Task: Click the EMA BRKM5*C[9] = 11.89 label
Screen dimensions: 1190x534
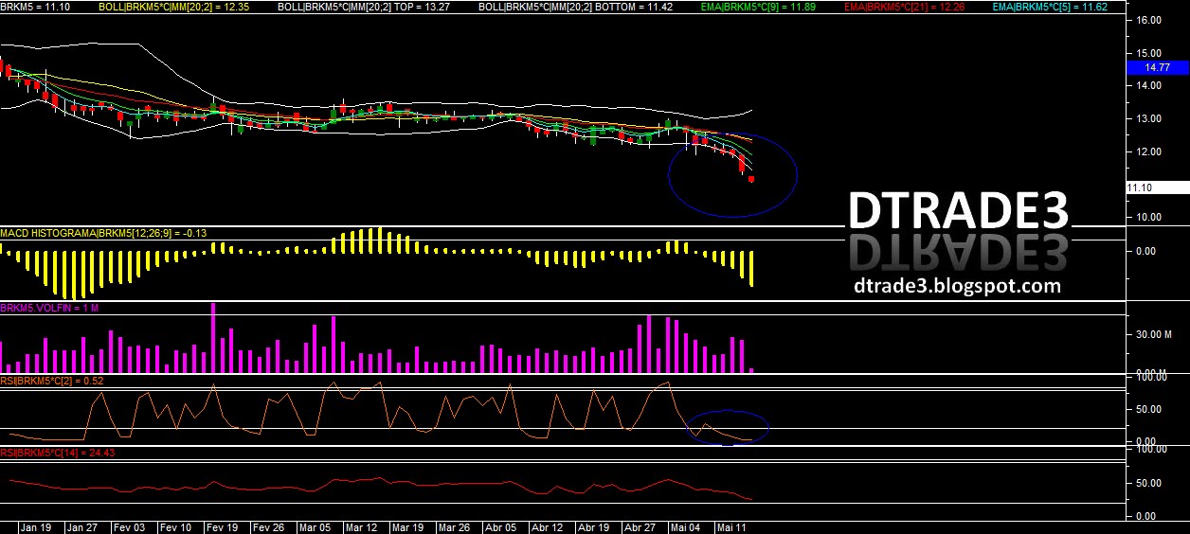Action: click(757, 7)
